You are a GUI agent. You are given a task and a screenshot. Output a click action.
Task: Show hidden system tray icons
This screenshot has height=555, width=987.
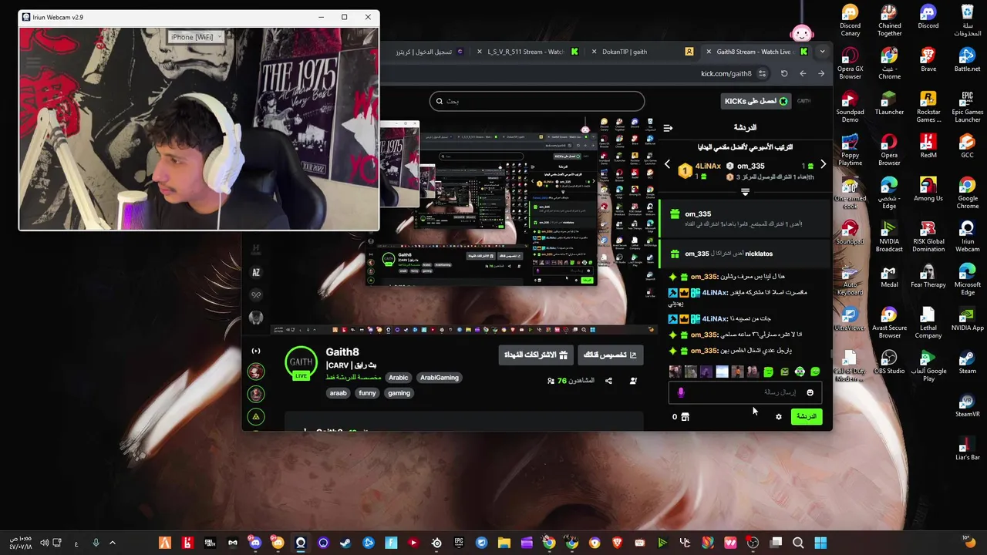coord(113,543)
